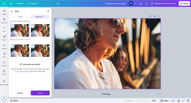Select the first expanded image result
Image resolution: width=191 pixels, height=103 pixels.
(20, 30)
